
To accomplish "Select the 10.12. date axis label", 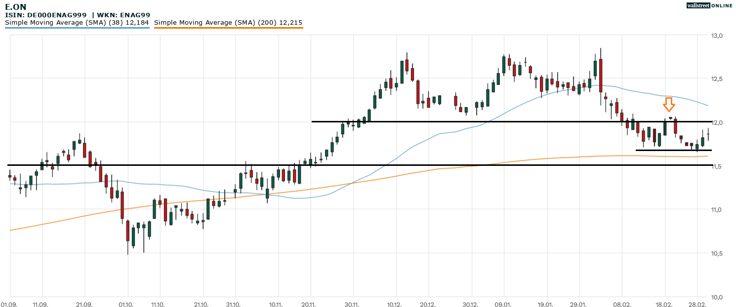I will [394, 305].
